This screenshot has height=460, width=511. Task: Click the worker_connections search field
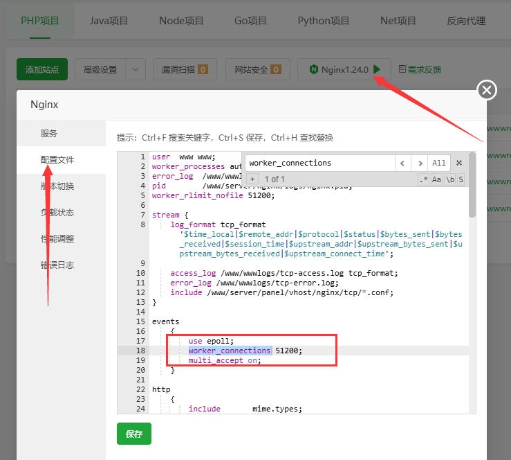(x=319, y=163)
